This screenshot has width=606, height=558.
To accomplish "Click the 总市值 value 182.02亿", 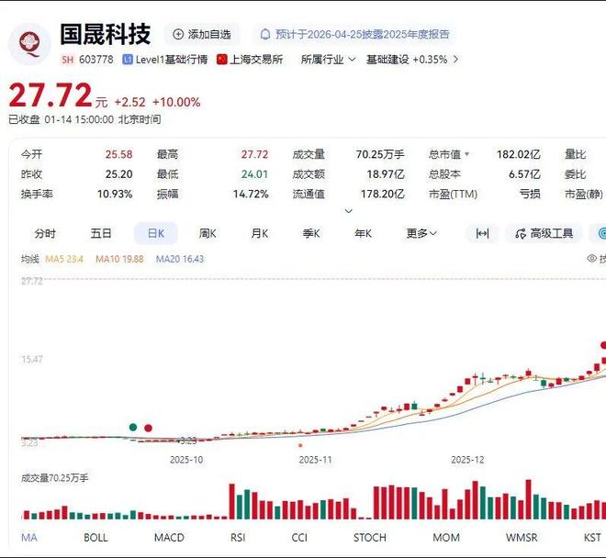I will [518, 154].
